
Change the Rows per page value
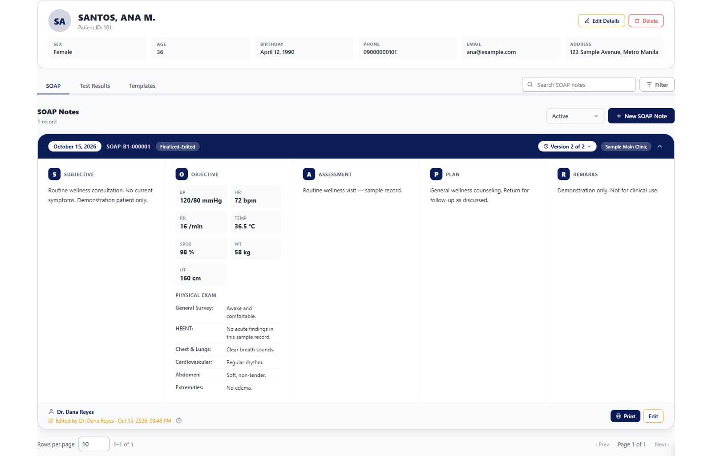point(94,444)
